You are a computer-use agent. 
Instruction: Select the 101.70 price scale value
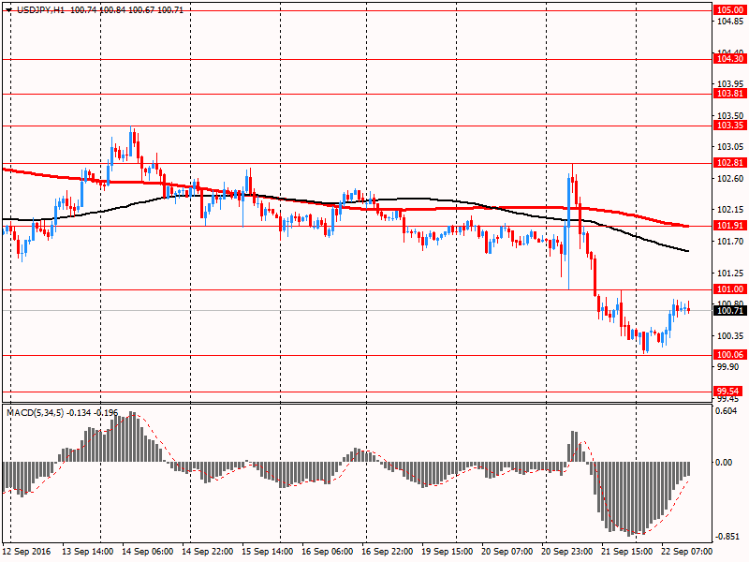(x=730, y=242)
